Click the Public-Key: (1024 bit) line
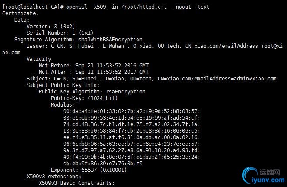 tap(84, 98)
